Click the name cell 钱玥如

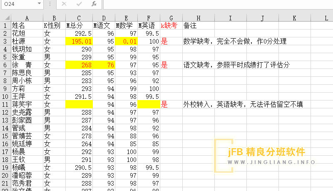(x=27, y=49)
